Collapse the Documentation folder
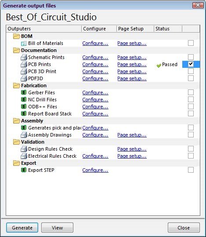The image size is (206, 237). [16, 50]
